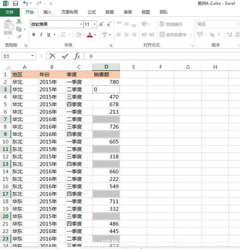This screenshot has width=240, height=249.
Task: Expand the Name Box dropdown arrow
Action: (x=33, y=56)
